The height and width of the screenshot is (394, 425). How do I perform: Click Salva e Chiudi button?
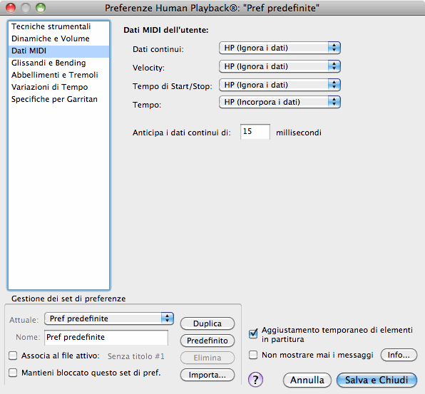click(377, 380)
